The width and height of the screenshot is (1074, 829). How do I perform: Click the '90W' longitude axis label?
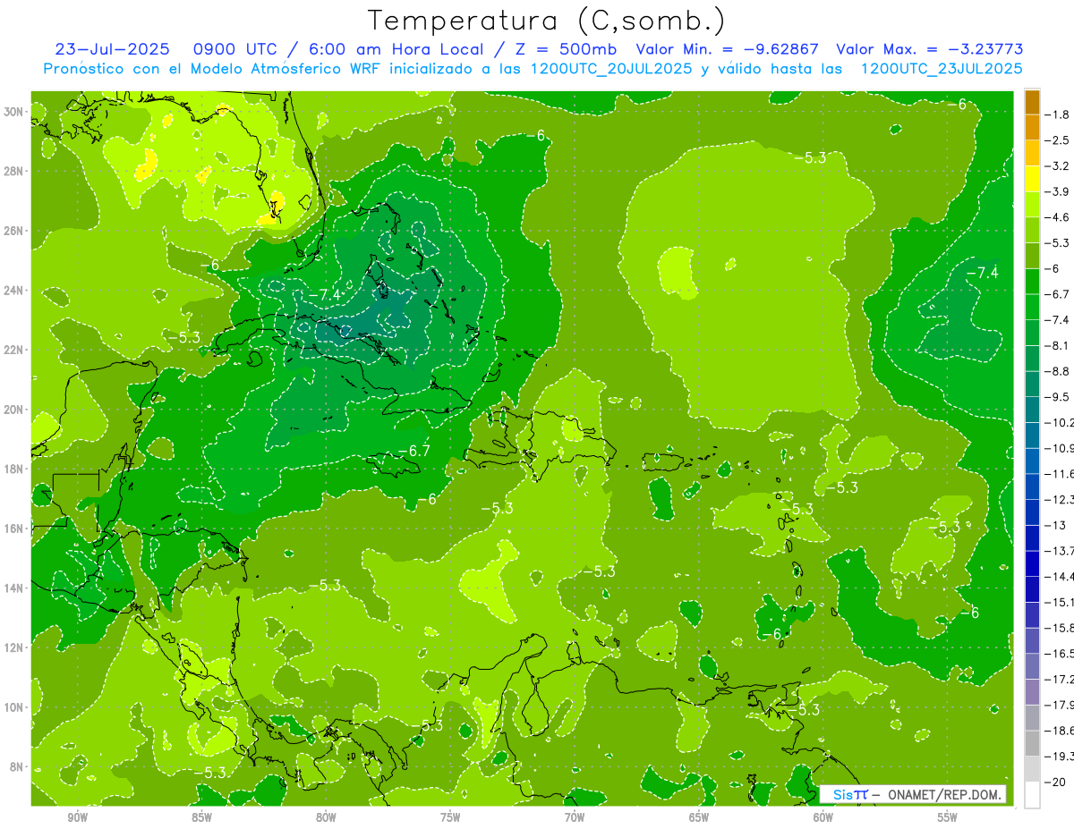[77, 817]
